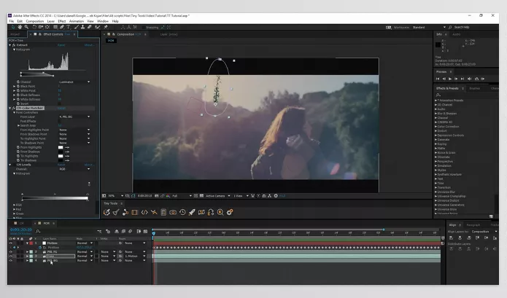
Task: Play the preview in the Preview panel
Action: (x=450, y=79)
